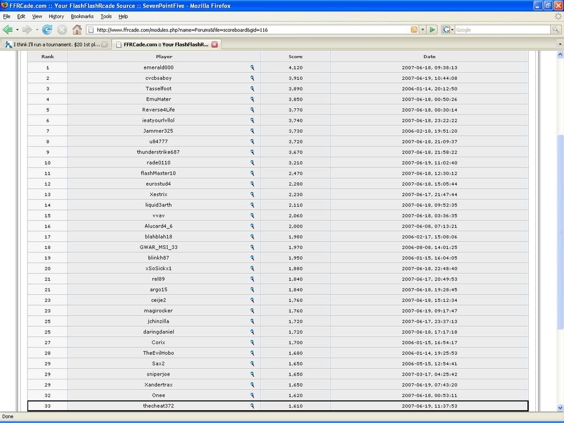Screen dimensions: 564x423
Task: Expand the address bar URL dropdown
Action: pos(422,30)
